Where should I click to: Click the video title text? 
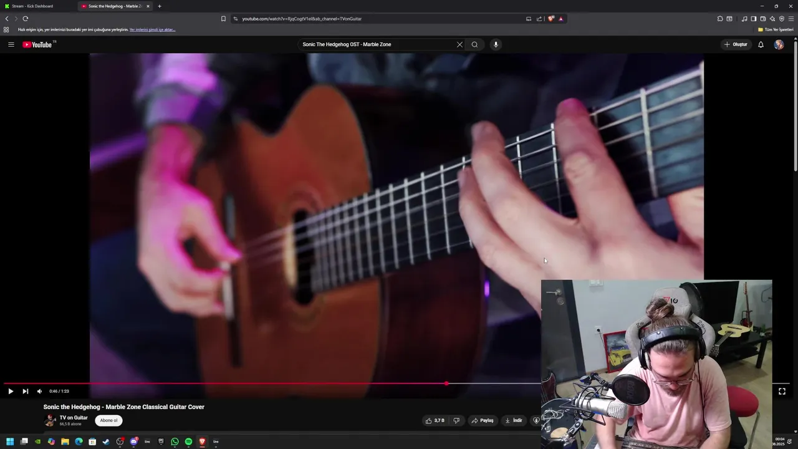[123, 407]
